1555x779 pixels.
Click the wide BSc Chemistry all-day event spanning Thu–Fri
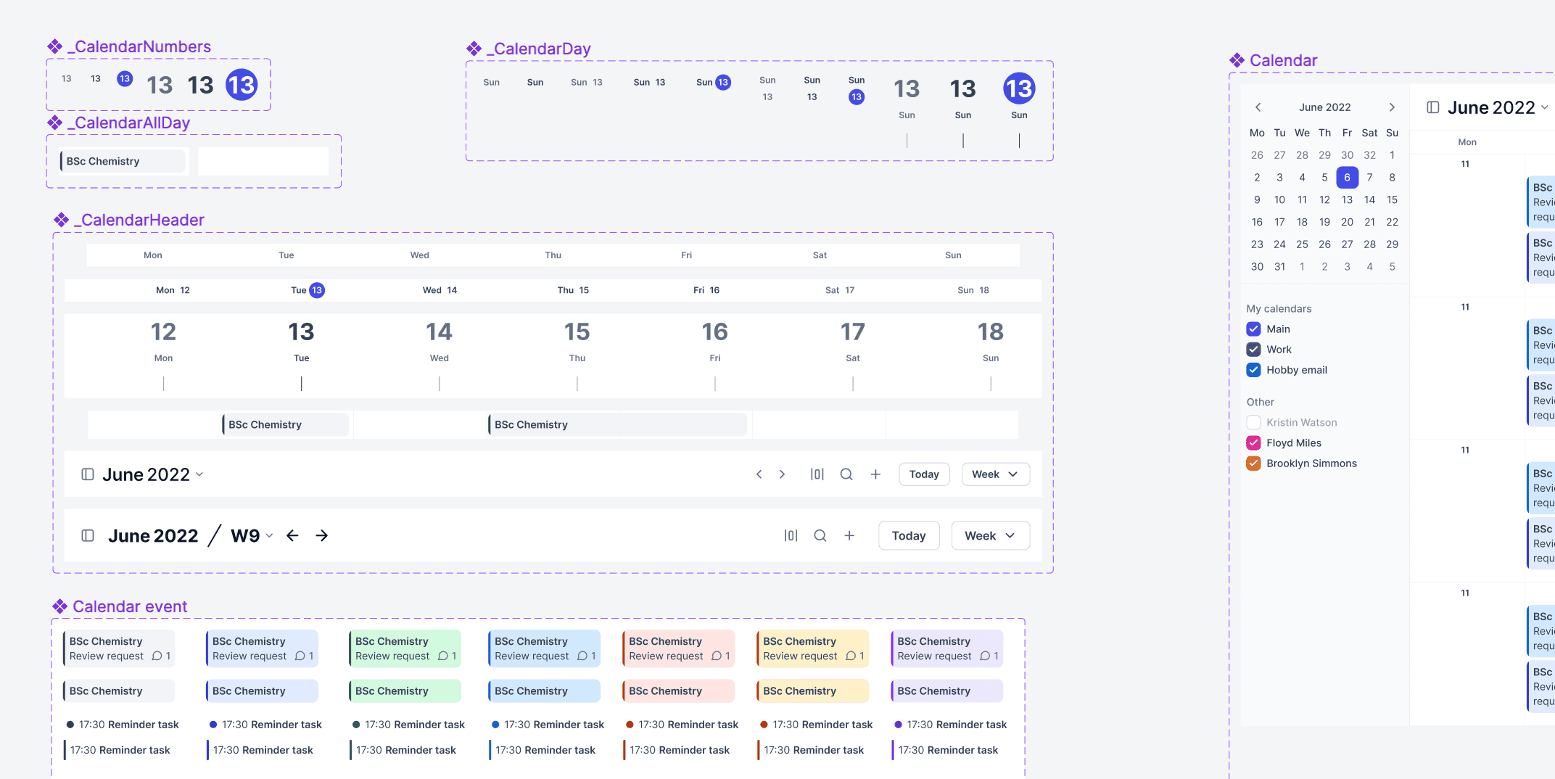(617, 425)
